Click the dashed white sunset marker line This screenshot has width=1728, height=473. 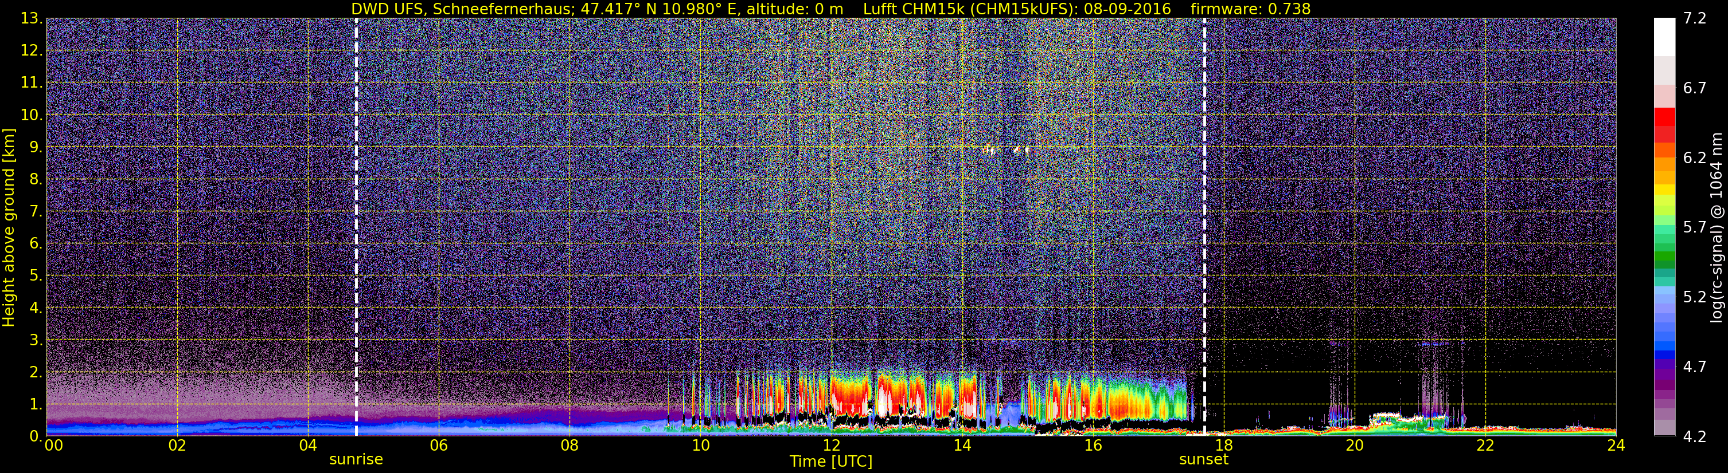(1204, 227)
